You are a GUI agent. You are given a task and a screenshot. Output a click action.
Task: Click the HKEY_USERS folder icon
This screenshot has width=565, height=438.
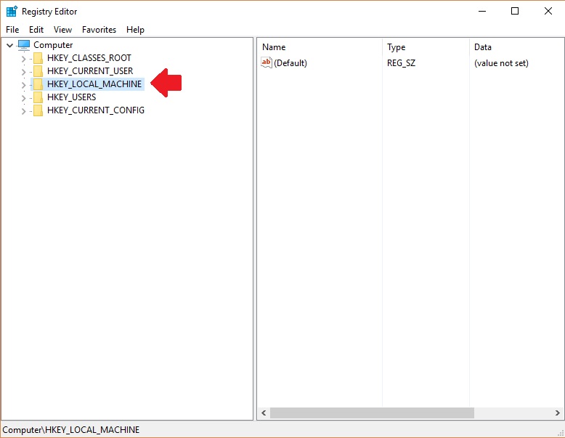click(38, 97)
